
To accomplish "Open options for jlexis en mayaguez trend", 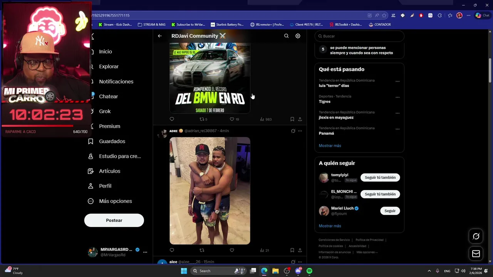I will coord(397,113).
